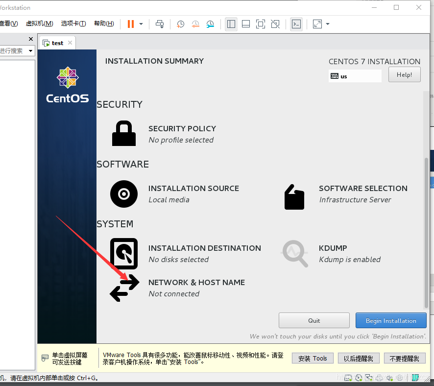Image resolution: width=434 pixels, height=386 pixels.
Task: Switch to the test VM tab
Action: (57, 43)
